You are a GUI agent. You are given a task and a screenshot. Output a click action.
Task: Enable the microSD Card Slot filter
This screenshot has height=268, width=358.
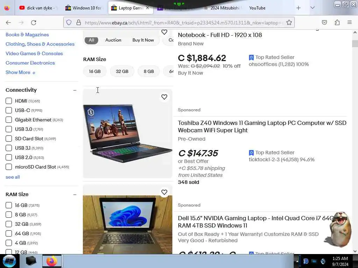(x=9, y=167)
